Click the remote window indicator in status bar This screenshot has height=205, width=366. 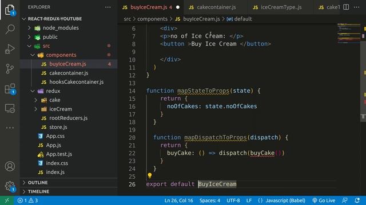point(7,200)
